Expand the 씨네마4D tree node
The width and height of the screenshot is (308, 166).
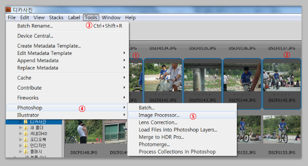[21, 134]
